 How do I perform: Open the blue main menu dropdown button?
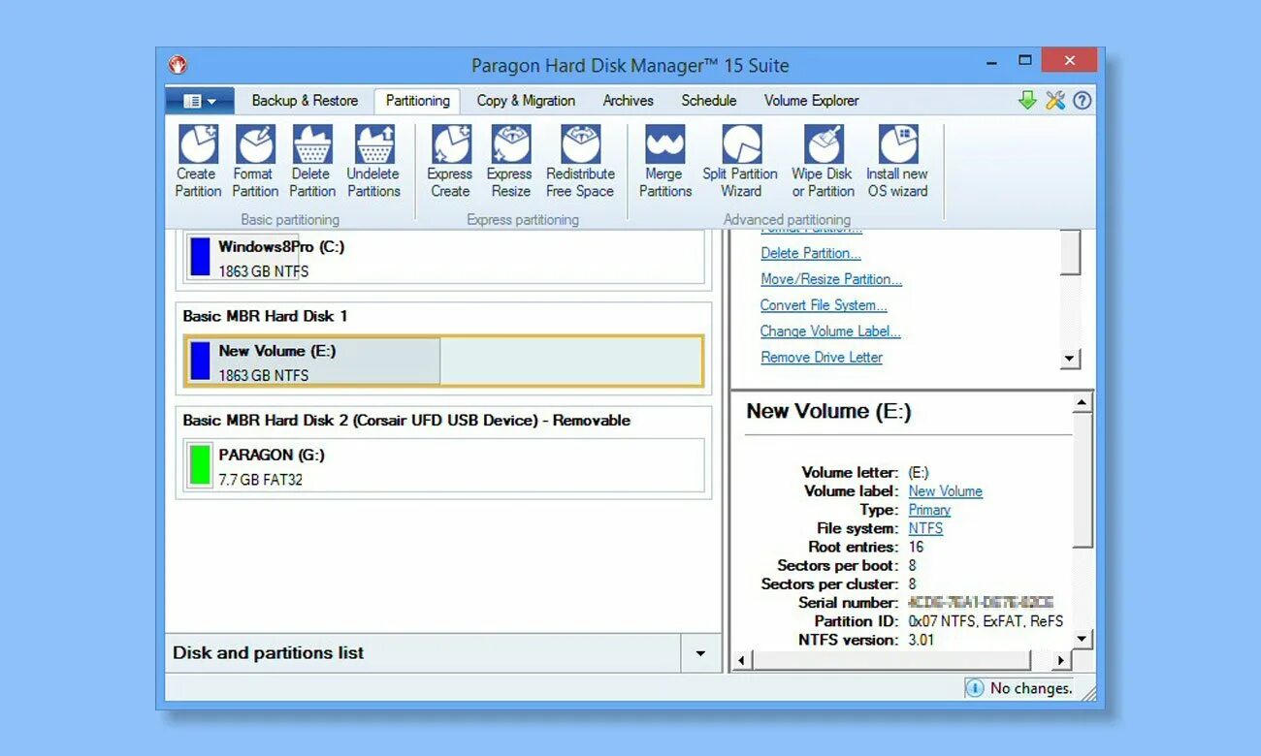(200, 101)
